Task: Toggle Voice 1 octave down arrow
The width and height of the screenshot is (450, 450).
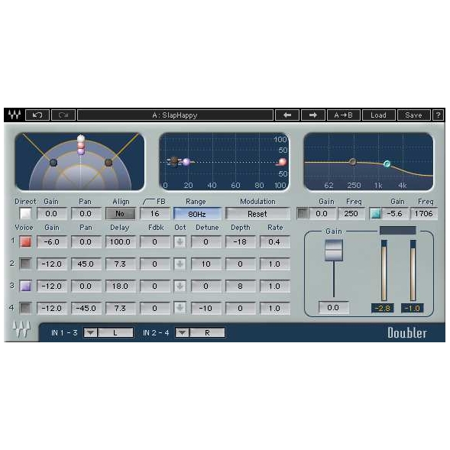Action: point(180,242)
